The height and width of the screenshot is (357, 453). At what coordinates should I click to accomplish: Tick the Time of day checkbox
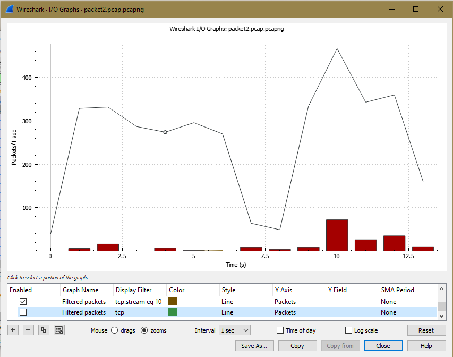pos(280,330)
